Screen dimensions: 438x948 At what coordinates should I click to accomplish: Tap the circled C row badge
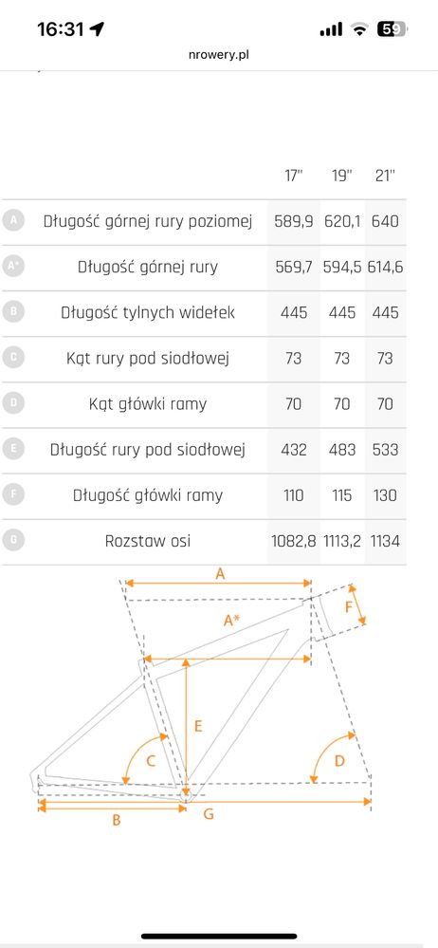[12, 358]
